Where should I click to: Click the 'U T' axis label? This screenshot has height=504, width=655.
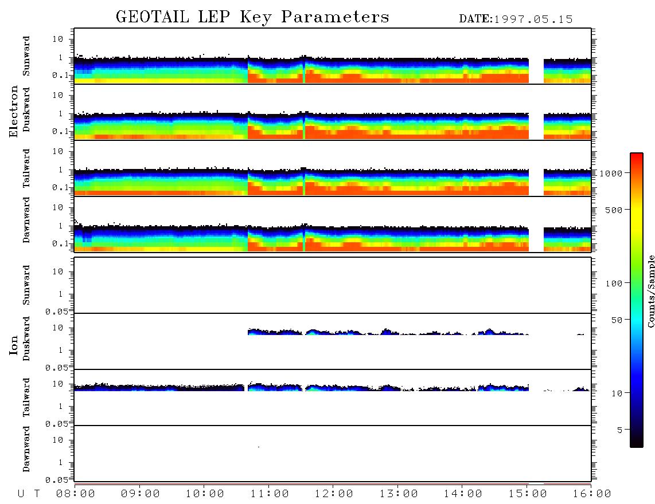click(x=29, y=494)
